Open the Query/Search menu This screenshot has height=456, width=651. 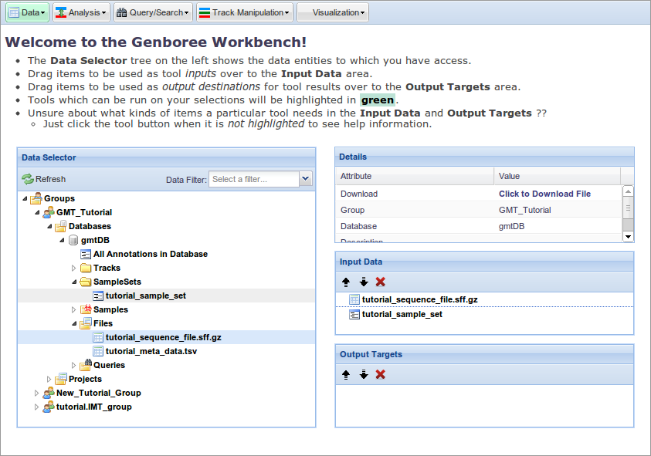point(153,12)
